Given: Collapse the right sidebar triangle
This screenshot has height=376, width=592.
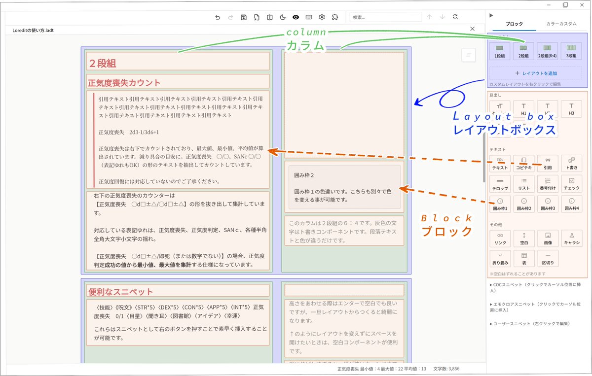Looking at the screenshot, I should [491, 15].
